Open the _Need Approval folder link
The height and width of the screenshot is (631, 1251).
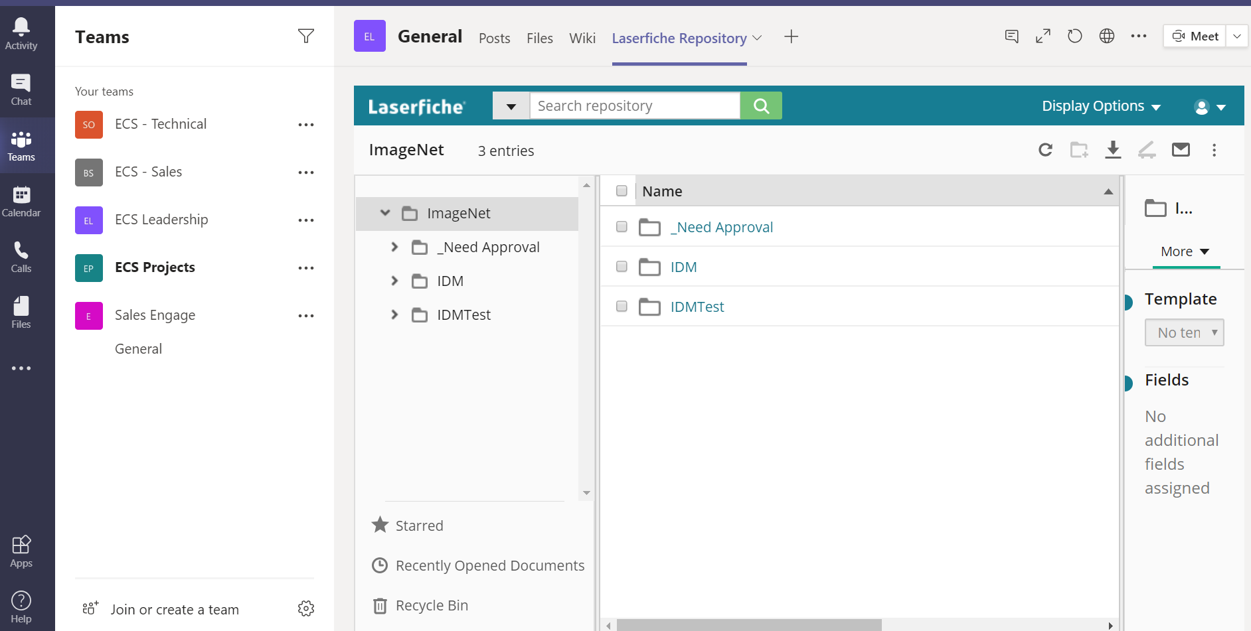coord(722,227)
